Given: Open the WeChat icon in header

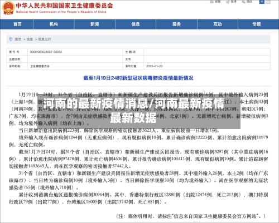Looking at the screenshot, I should point(244,2).
